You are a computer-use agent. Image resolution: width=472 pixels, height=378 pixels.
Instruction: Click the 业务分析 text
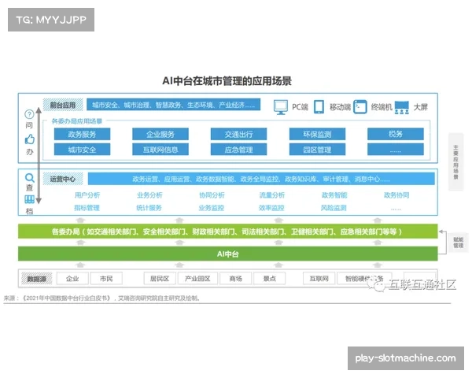pos(149,195)
